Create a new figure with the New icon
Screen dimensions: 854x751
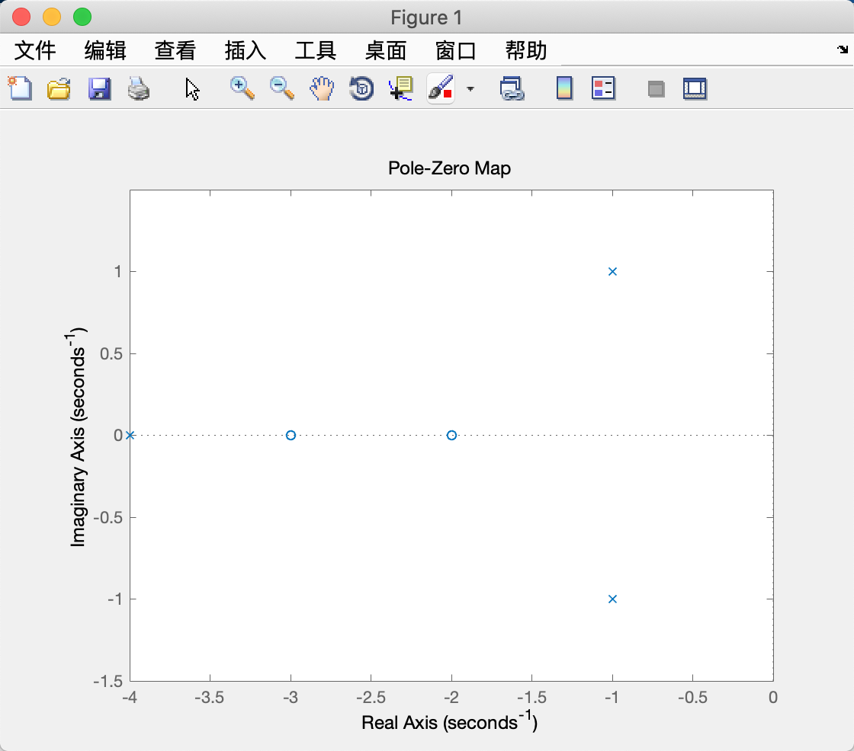[x=21, y=88]
